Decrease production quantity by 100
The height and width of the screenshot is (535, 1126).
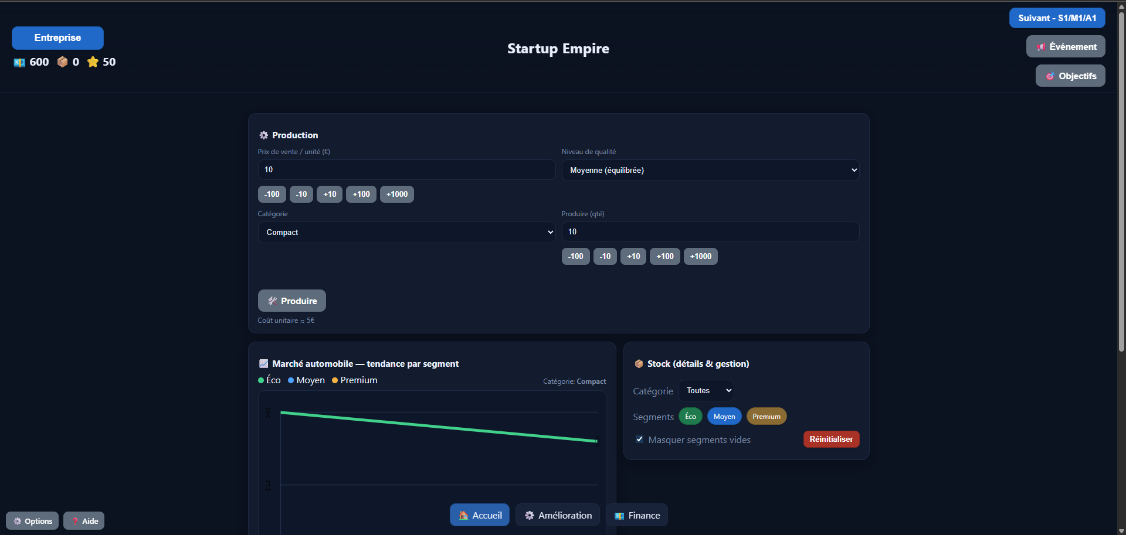[576, 256]
